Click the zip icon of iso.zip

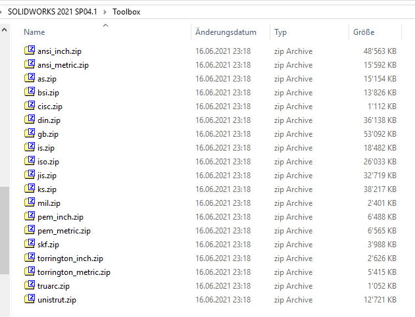click(30, 160)
